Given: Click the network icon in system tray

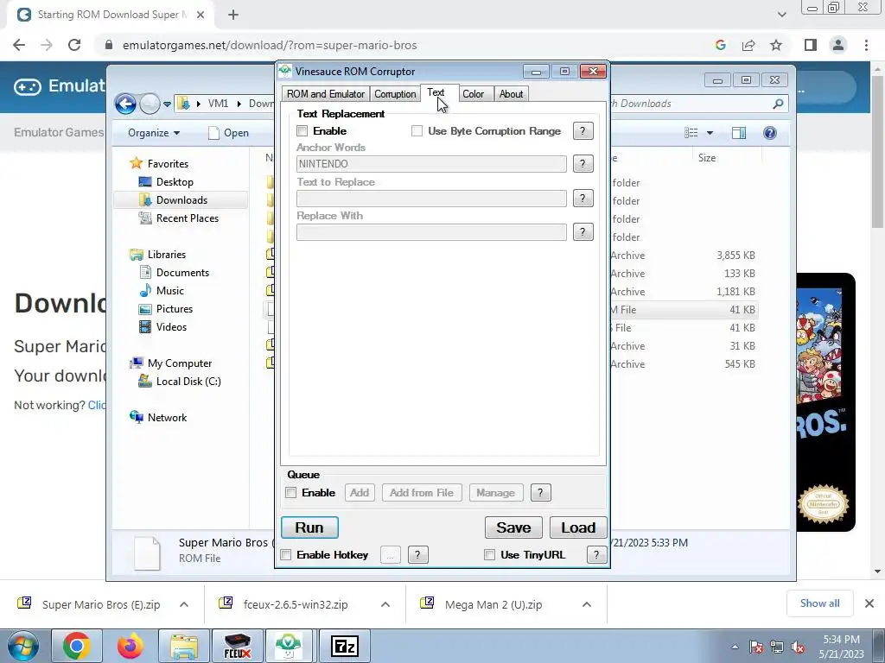Looking at the screenshot, I should point(777,647).
